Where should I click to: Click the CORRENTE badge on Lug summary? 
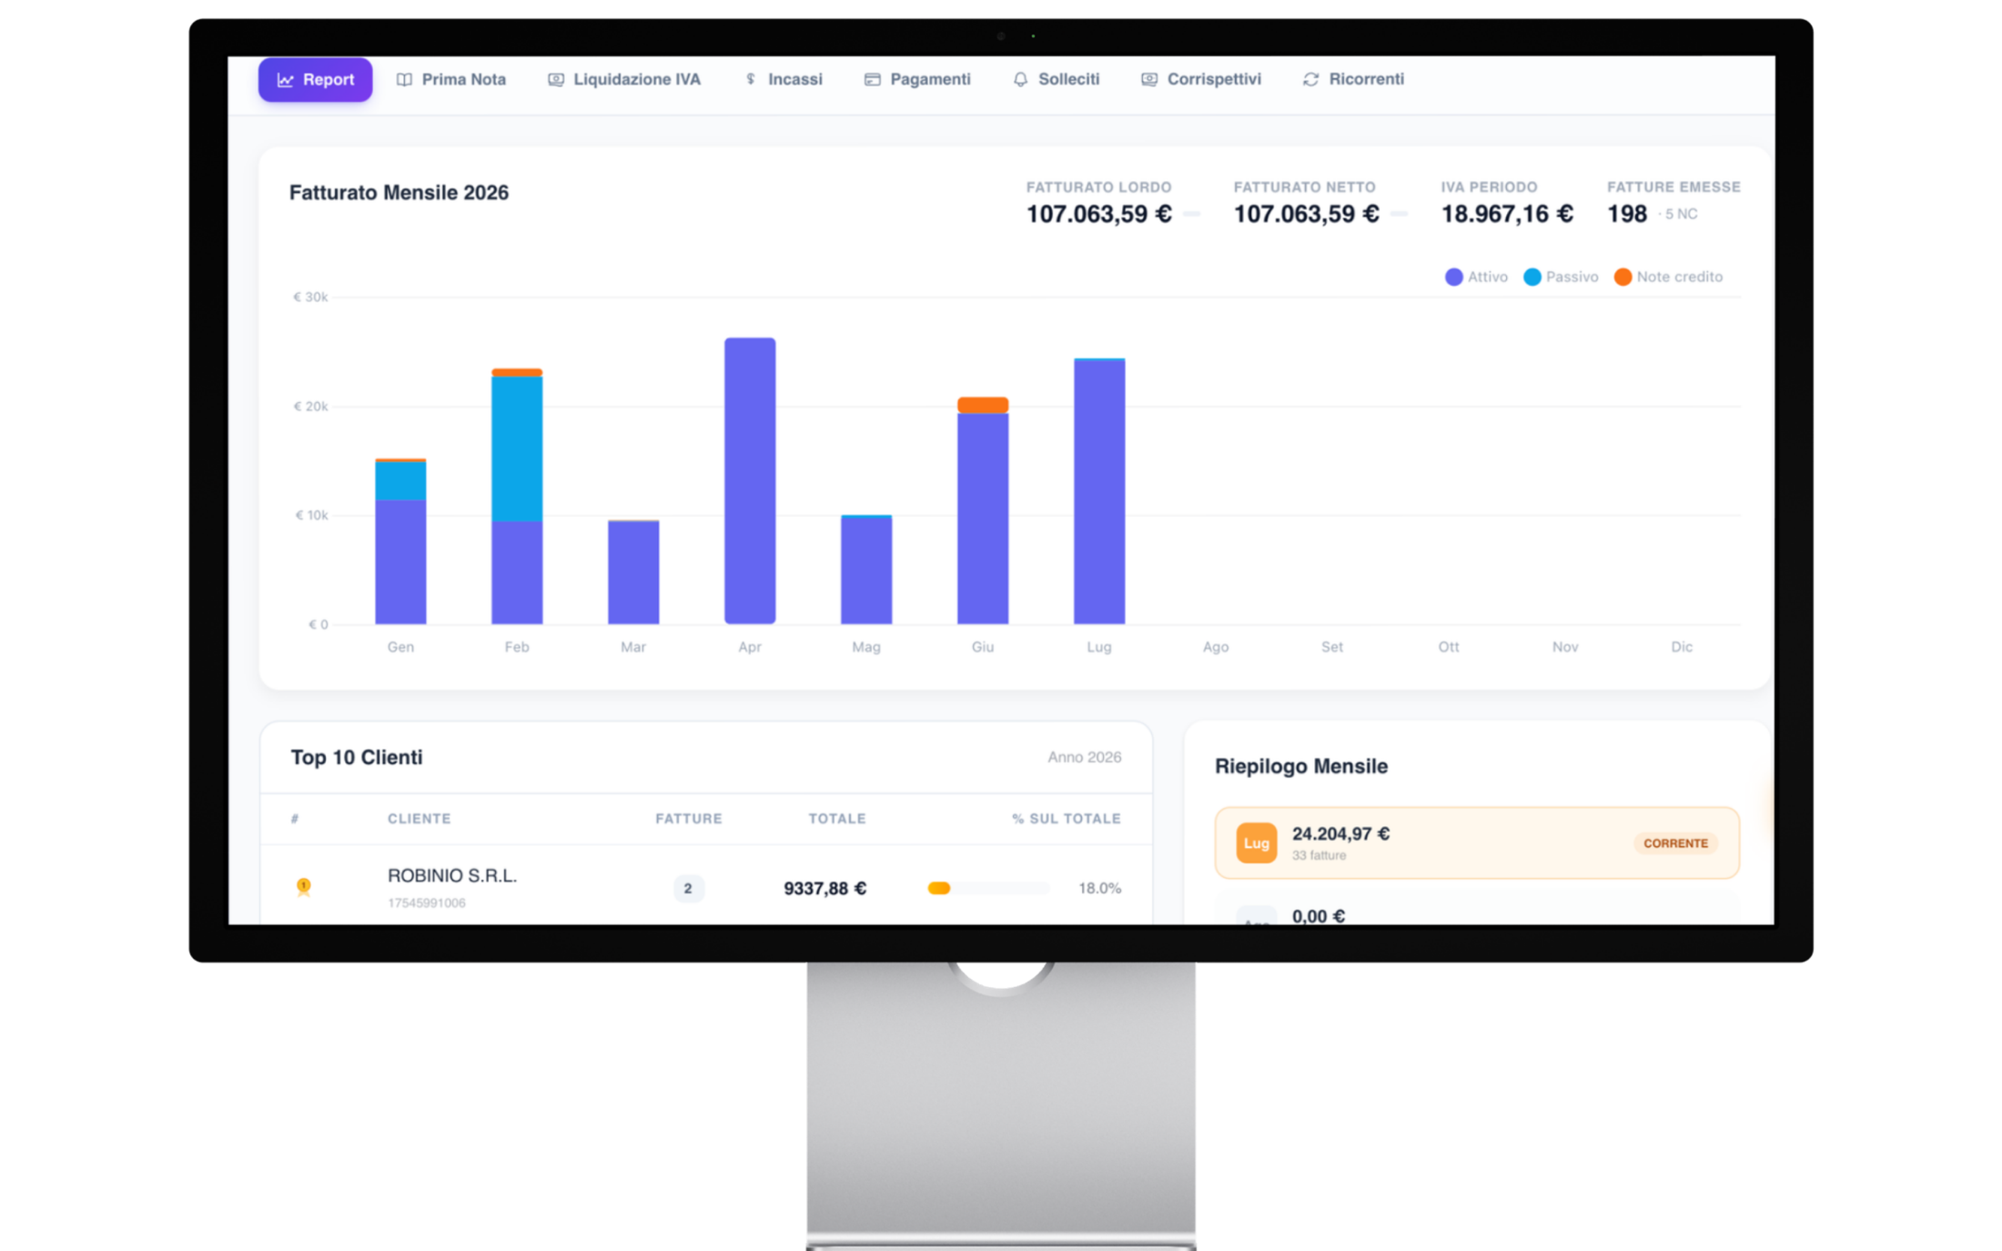click(x=1675, y=843)
